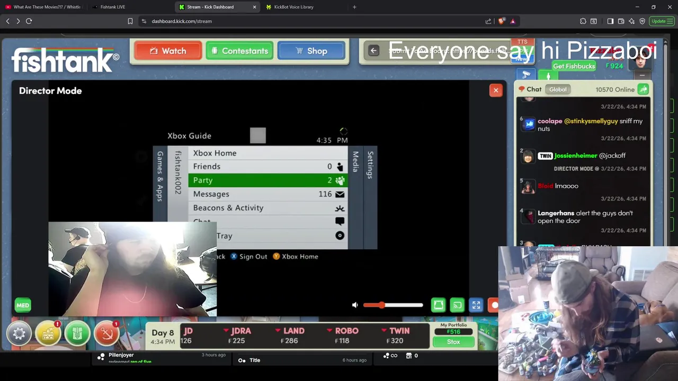Select Beacons & Activity entry
The width and height of the screenshot is (678, 381).
267,208
